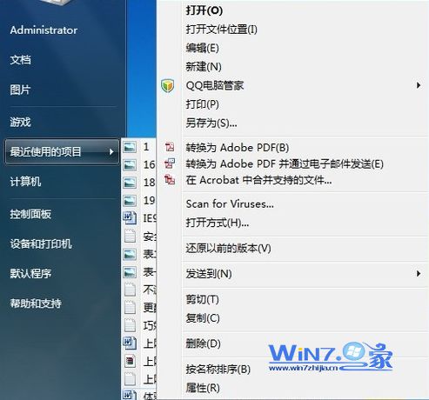Expand the 发送到(N) submenu arrow
Screen dimensions: 429x400
(x=419, y=273)
